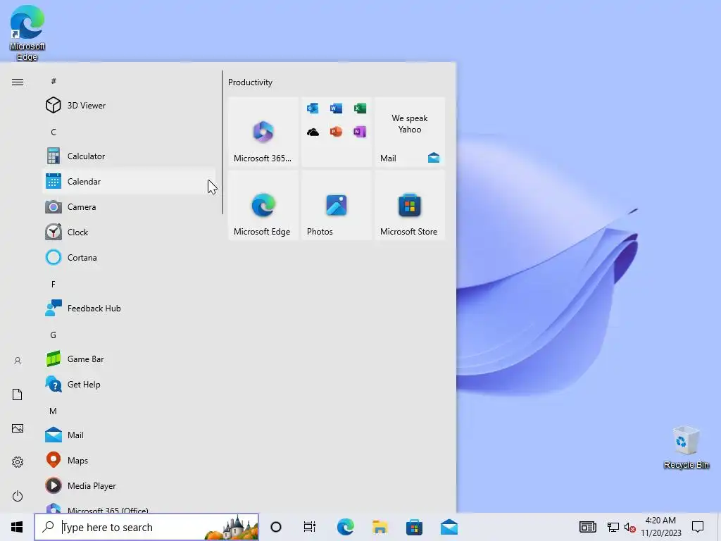Image resolution: width=721 pixels, height=541 pixels.
Task: Select the Recycle Bin desktop icon
Action: (x=686, y=447)
